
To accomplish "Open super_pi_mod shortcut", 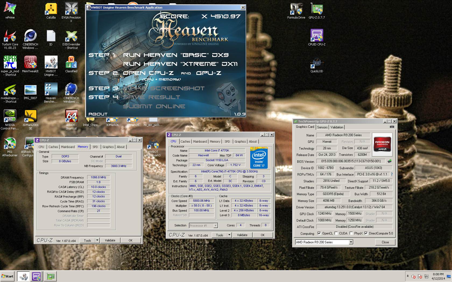I will [10, 66].
